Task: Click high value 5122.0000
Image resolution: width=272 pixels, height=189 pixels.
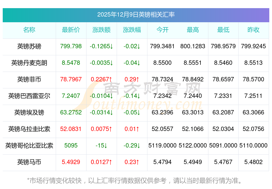Action: tap(193, 145)
